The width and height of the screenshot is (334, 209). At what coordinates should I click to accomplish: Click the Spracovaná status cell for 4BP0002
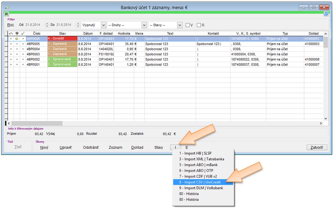pos(62,59)
